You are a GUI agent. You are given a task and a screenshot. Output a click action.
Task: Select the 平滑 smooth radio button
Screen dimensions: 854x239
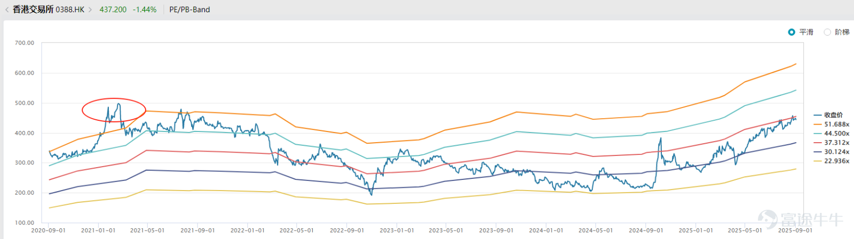pyautogui.click(x=792, y=32)
